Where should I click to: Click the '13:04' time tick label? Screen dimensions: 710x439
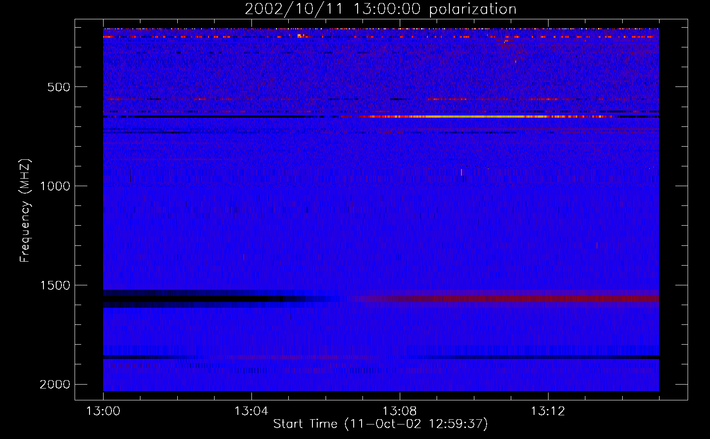click(x=251, y=411)
